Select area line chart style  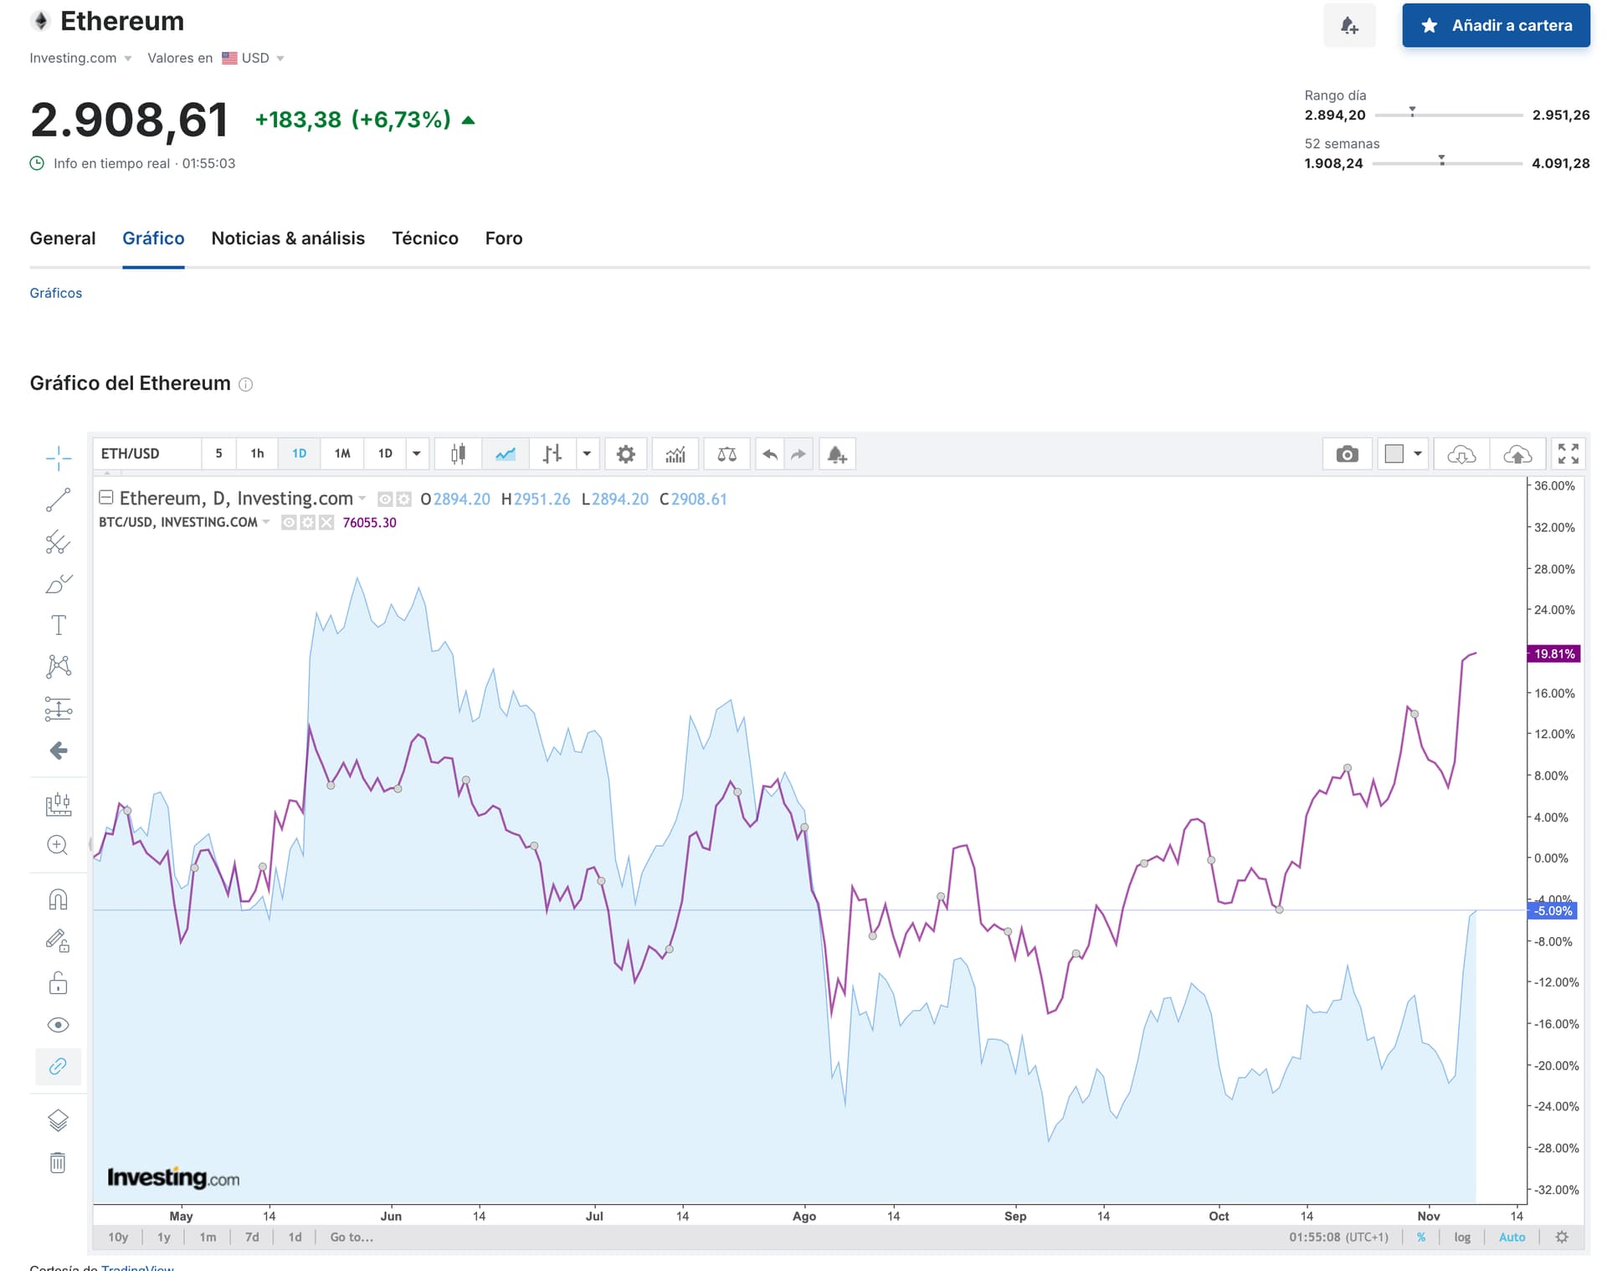tap(506, 454)
